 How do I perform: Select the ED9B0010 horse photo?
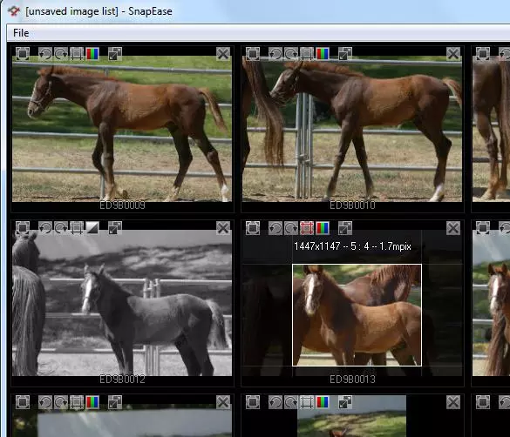pos(352,130)
